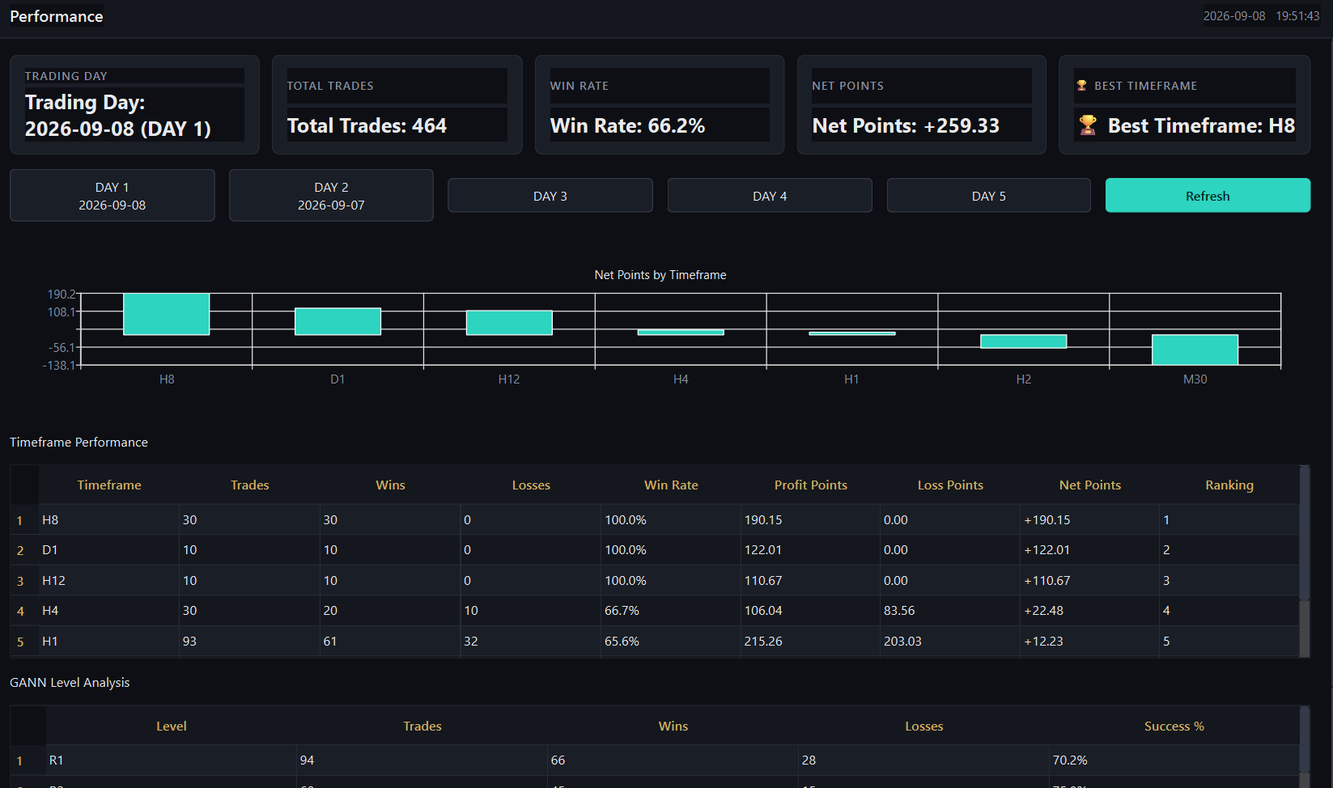Click the Total Trades 464 card
Screen dimensions: 1333x788
point(397,104)
